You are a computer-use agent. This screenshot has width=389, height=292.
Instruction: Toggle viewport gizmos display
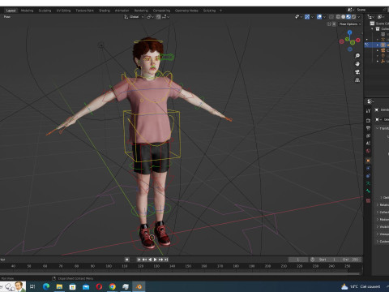coord(307,17)
